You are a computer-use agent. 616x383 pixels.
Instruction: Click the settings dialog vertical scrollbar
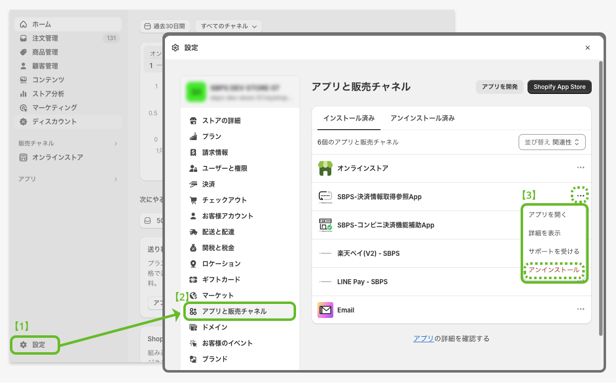pyautogui.click(x=601, y=198)
